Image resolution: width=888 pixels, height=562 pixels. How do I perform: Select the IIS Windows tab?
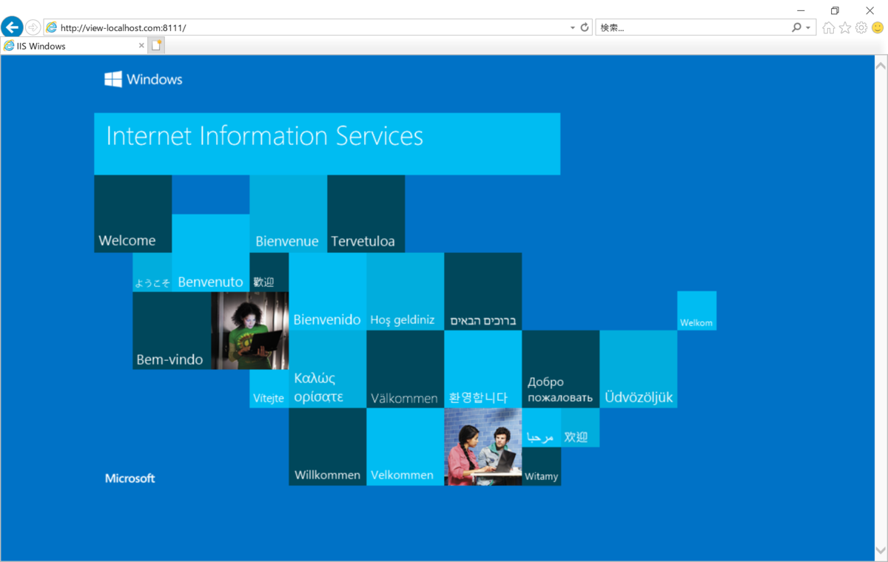click(x=74, y=46)
